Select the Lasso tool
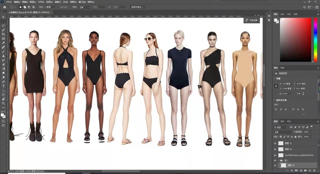The height and width of the screenshot is (174, 320). click(3, 26)
